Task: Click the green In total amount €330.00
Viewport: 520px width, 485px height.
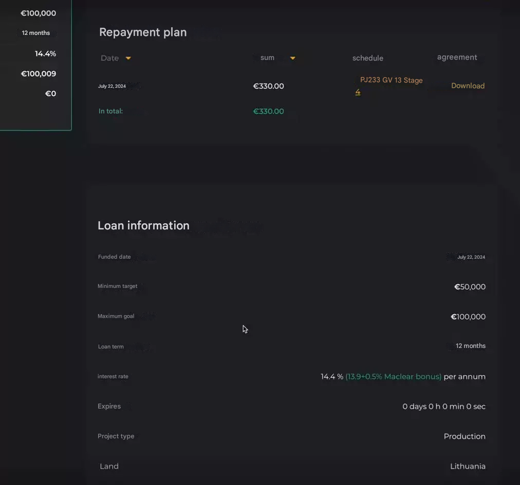Action: point(268,111)
